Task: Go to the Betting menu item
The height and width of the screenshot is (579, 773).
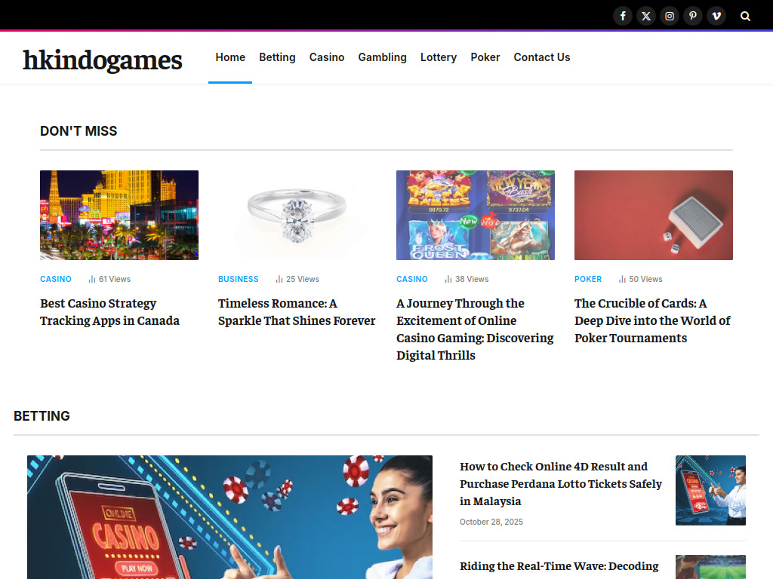Action: coord(277,57)
